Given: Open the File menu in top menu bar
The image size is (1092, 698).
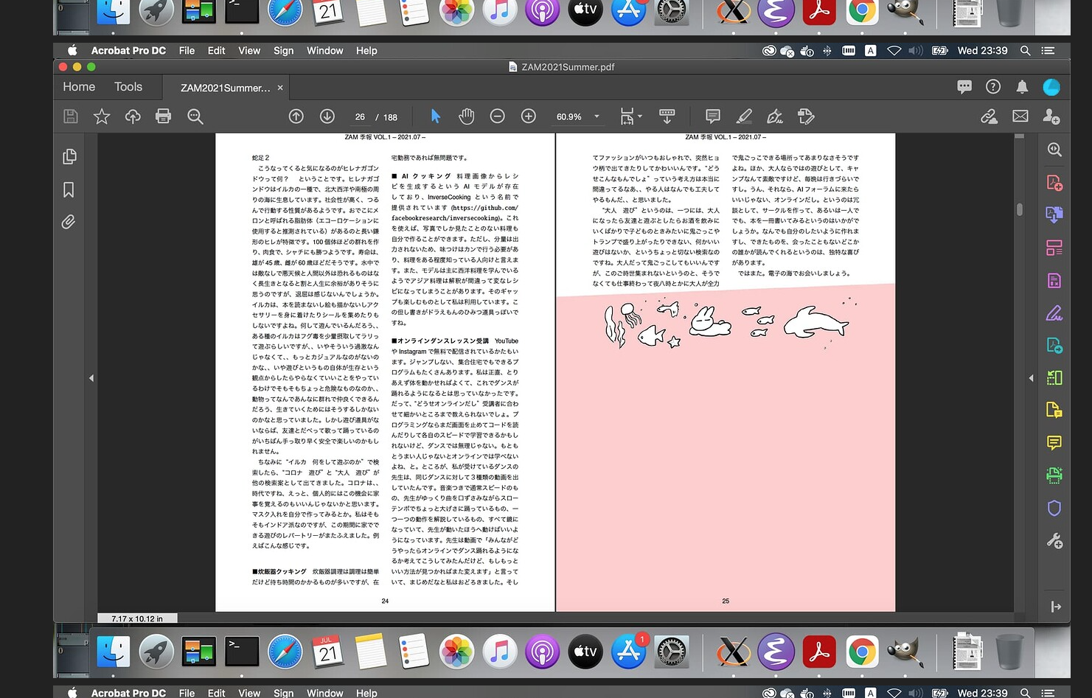Looking at the screenshot, I should coord(187,51).
